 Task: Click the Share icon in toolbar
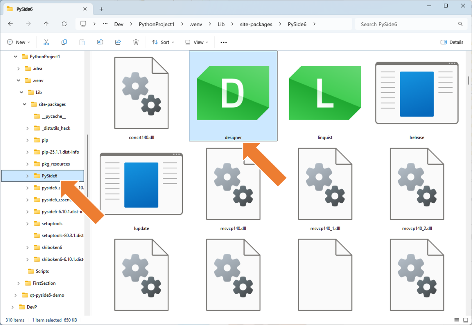pos(118,42)
